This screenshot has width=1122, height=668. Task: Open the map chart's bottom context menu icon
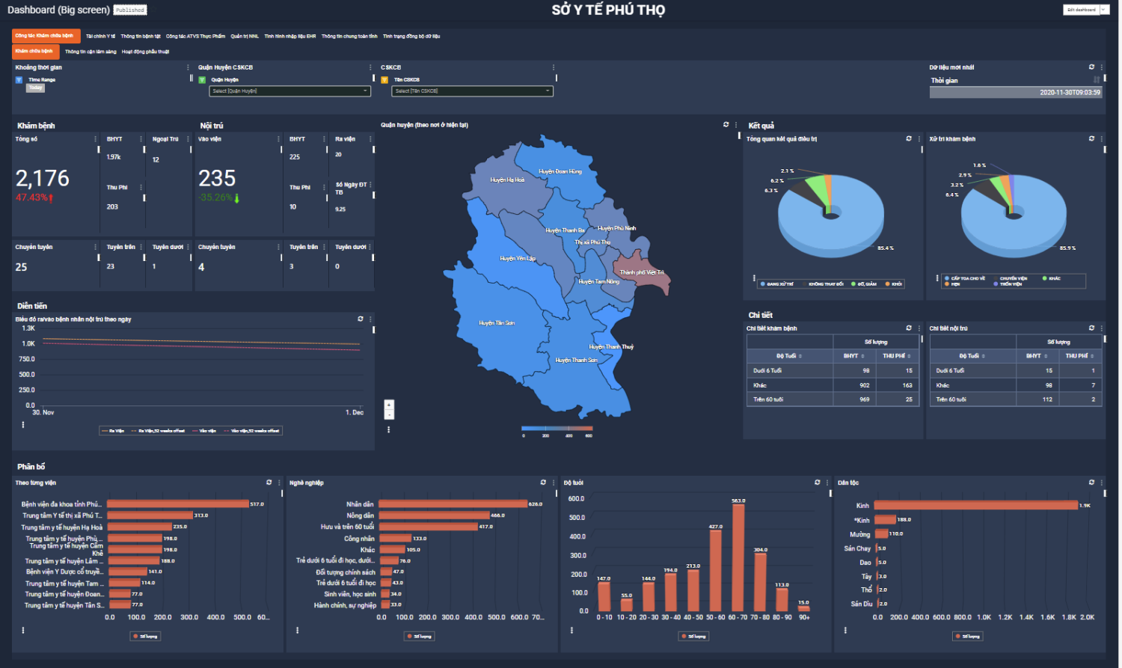point(389,430)
